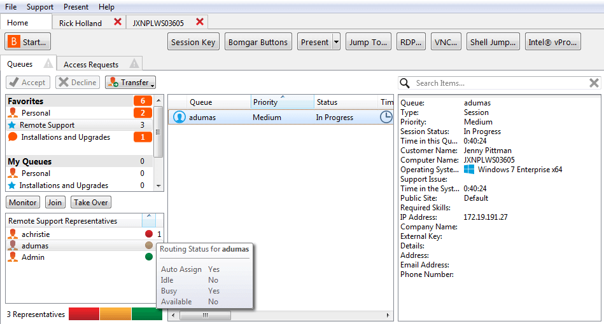Viewport: 604px width, 324px height.
Task: Click the green status dot next to Admin
Action: tap(149, 257)
